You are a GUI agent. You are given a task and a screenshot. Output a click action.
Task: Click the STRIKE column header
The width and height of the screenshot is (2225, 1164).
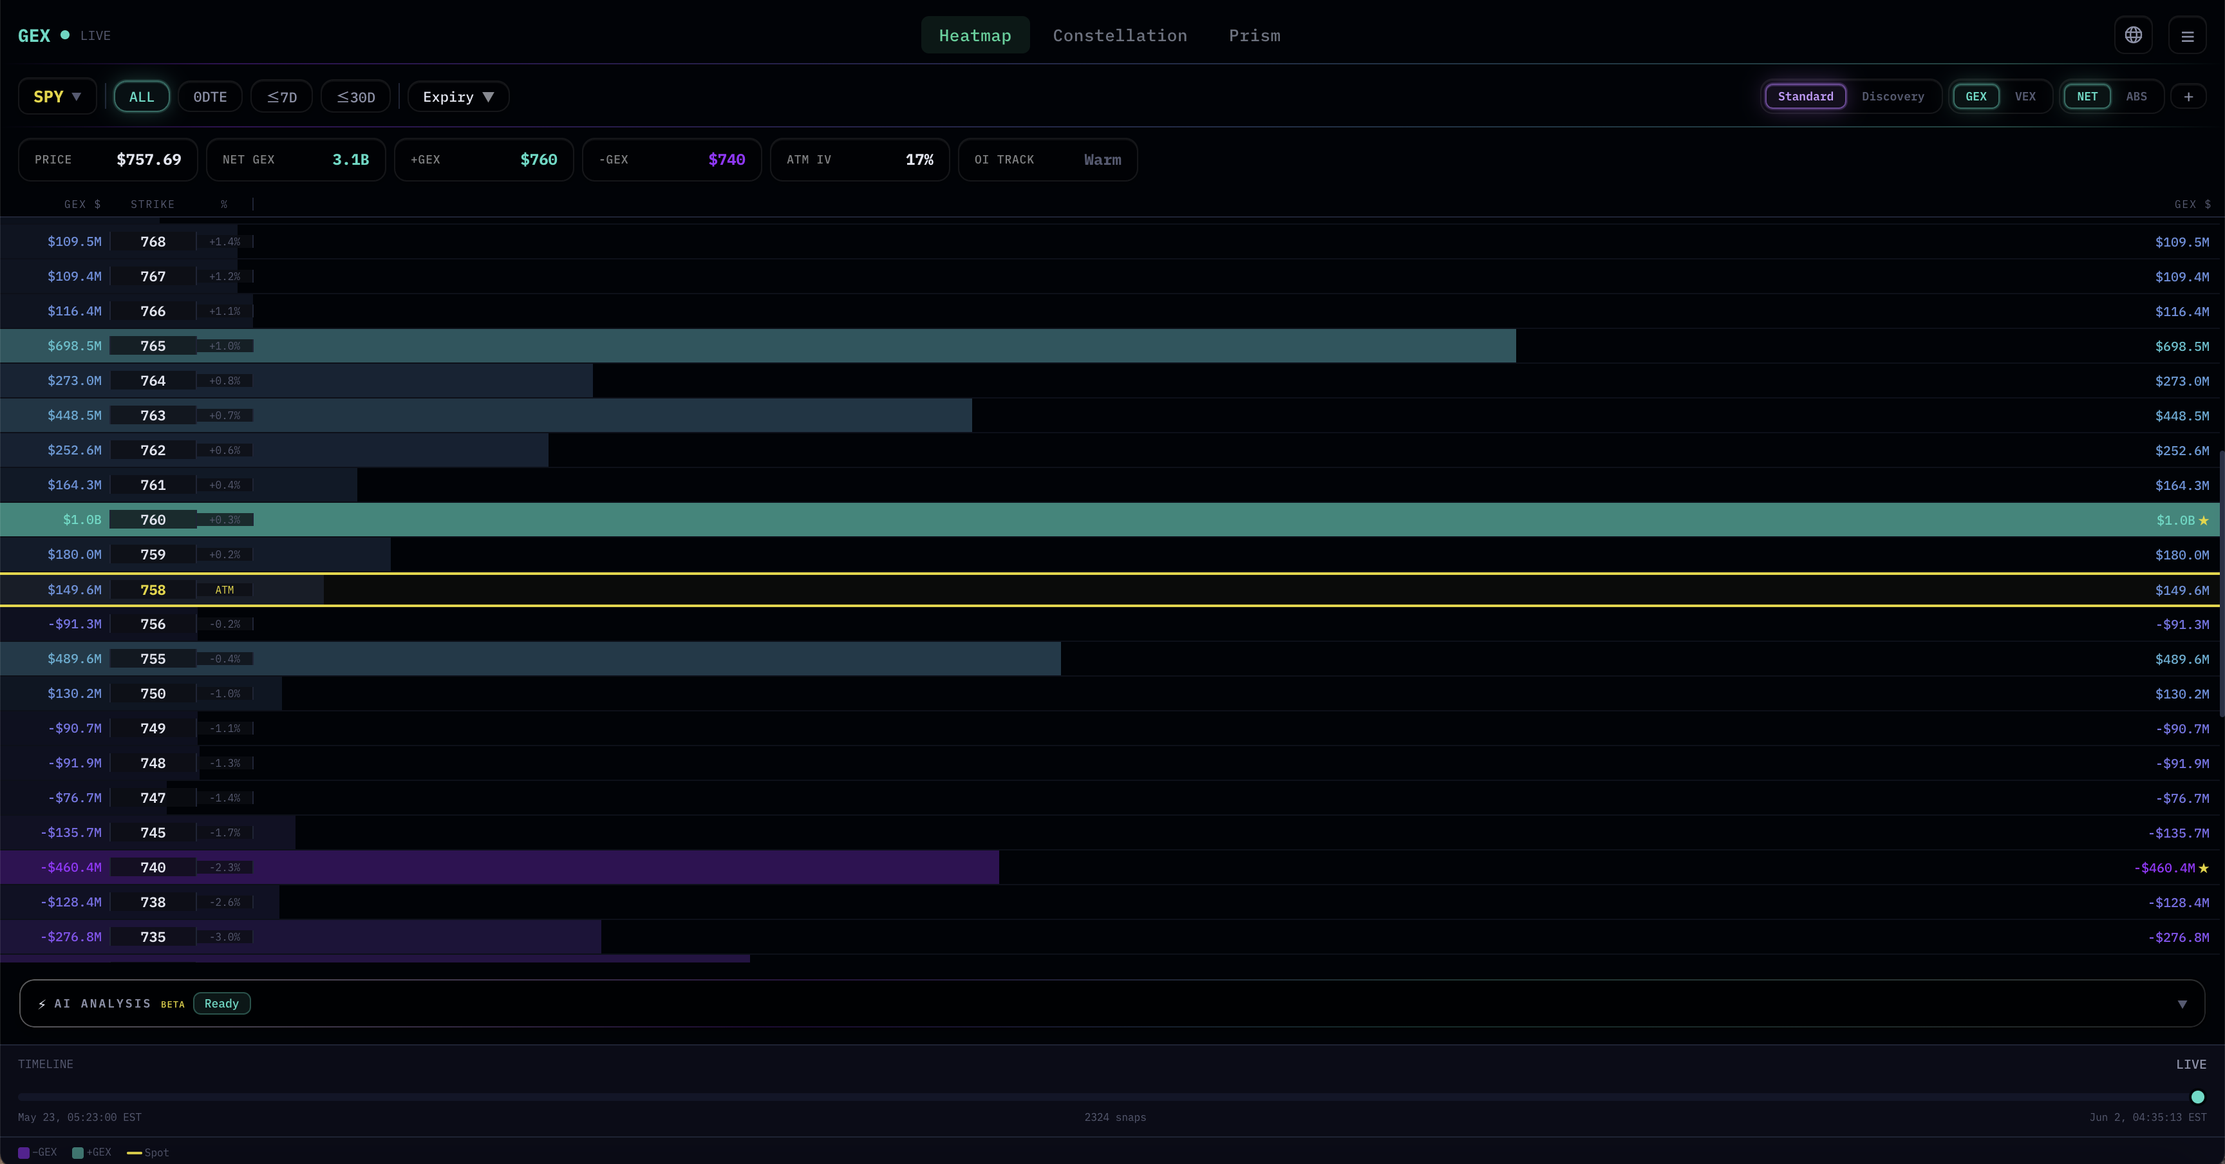point(152,205)
